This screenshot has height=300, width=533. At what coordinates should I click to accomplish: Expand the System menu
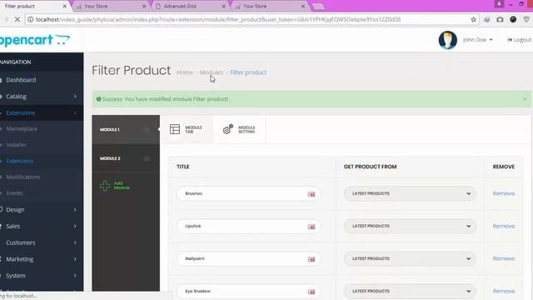[41, 276]
